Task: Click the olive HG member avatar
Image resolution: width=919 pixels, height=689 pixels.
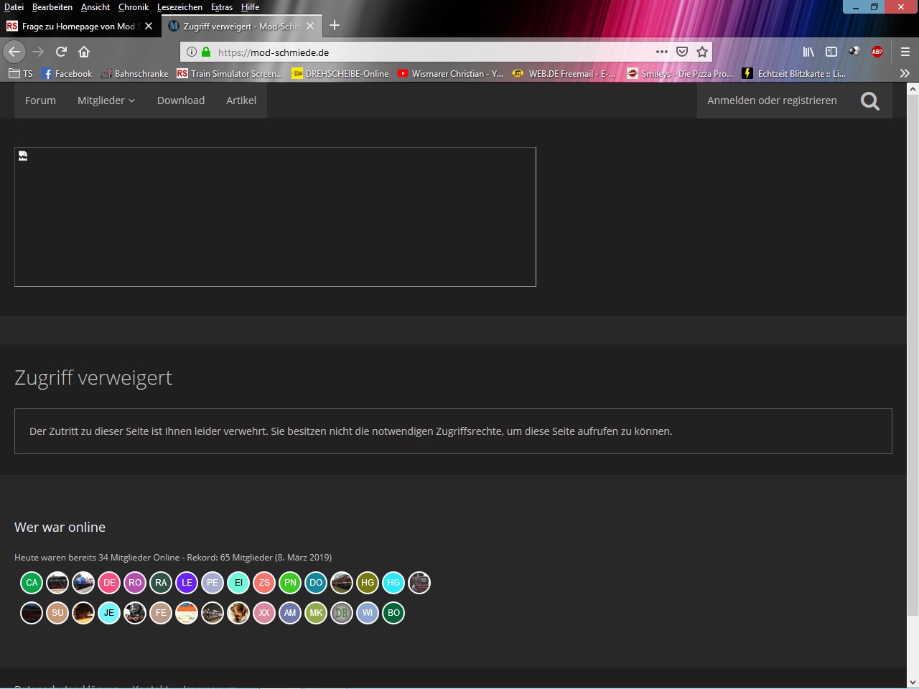Action: 368,583
